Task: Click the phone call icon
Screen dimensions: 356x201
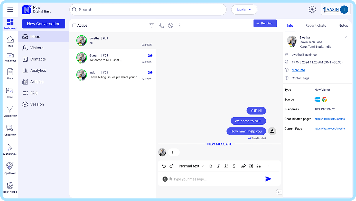Action: 161,25
